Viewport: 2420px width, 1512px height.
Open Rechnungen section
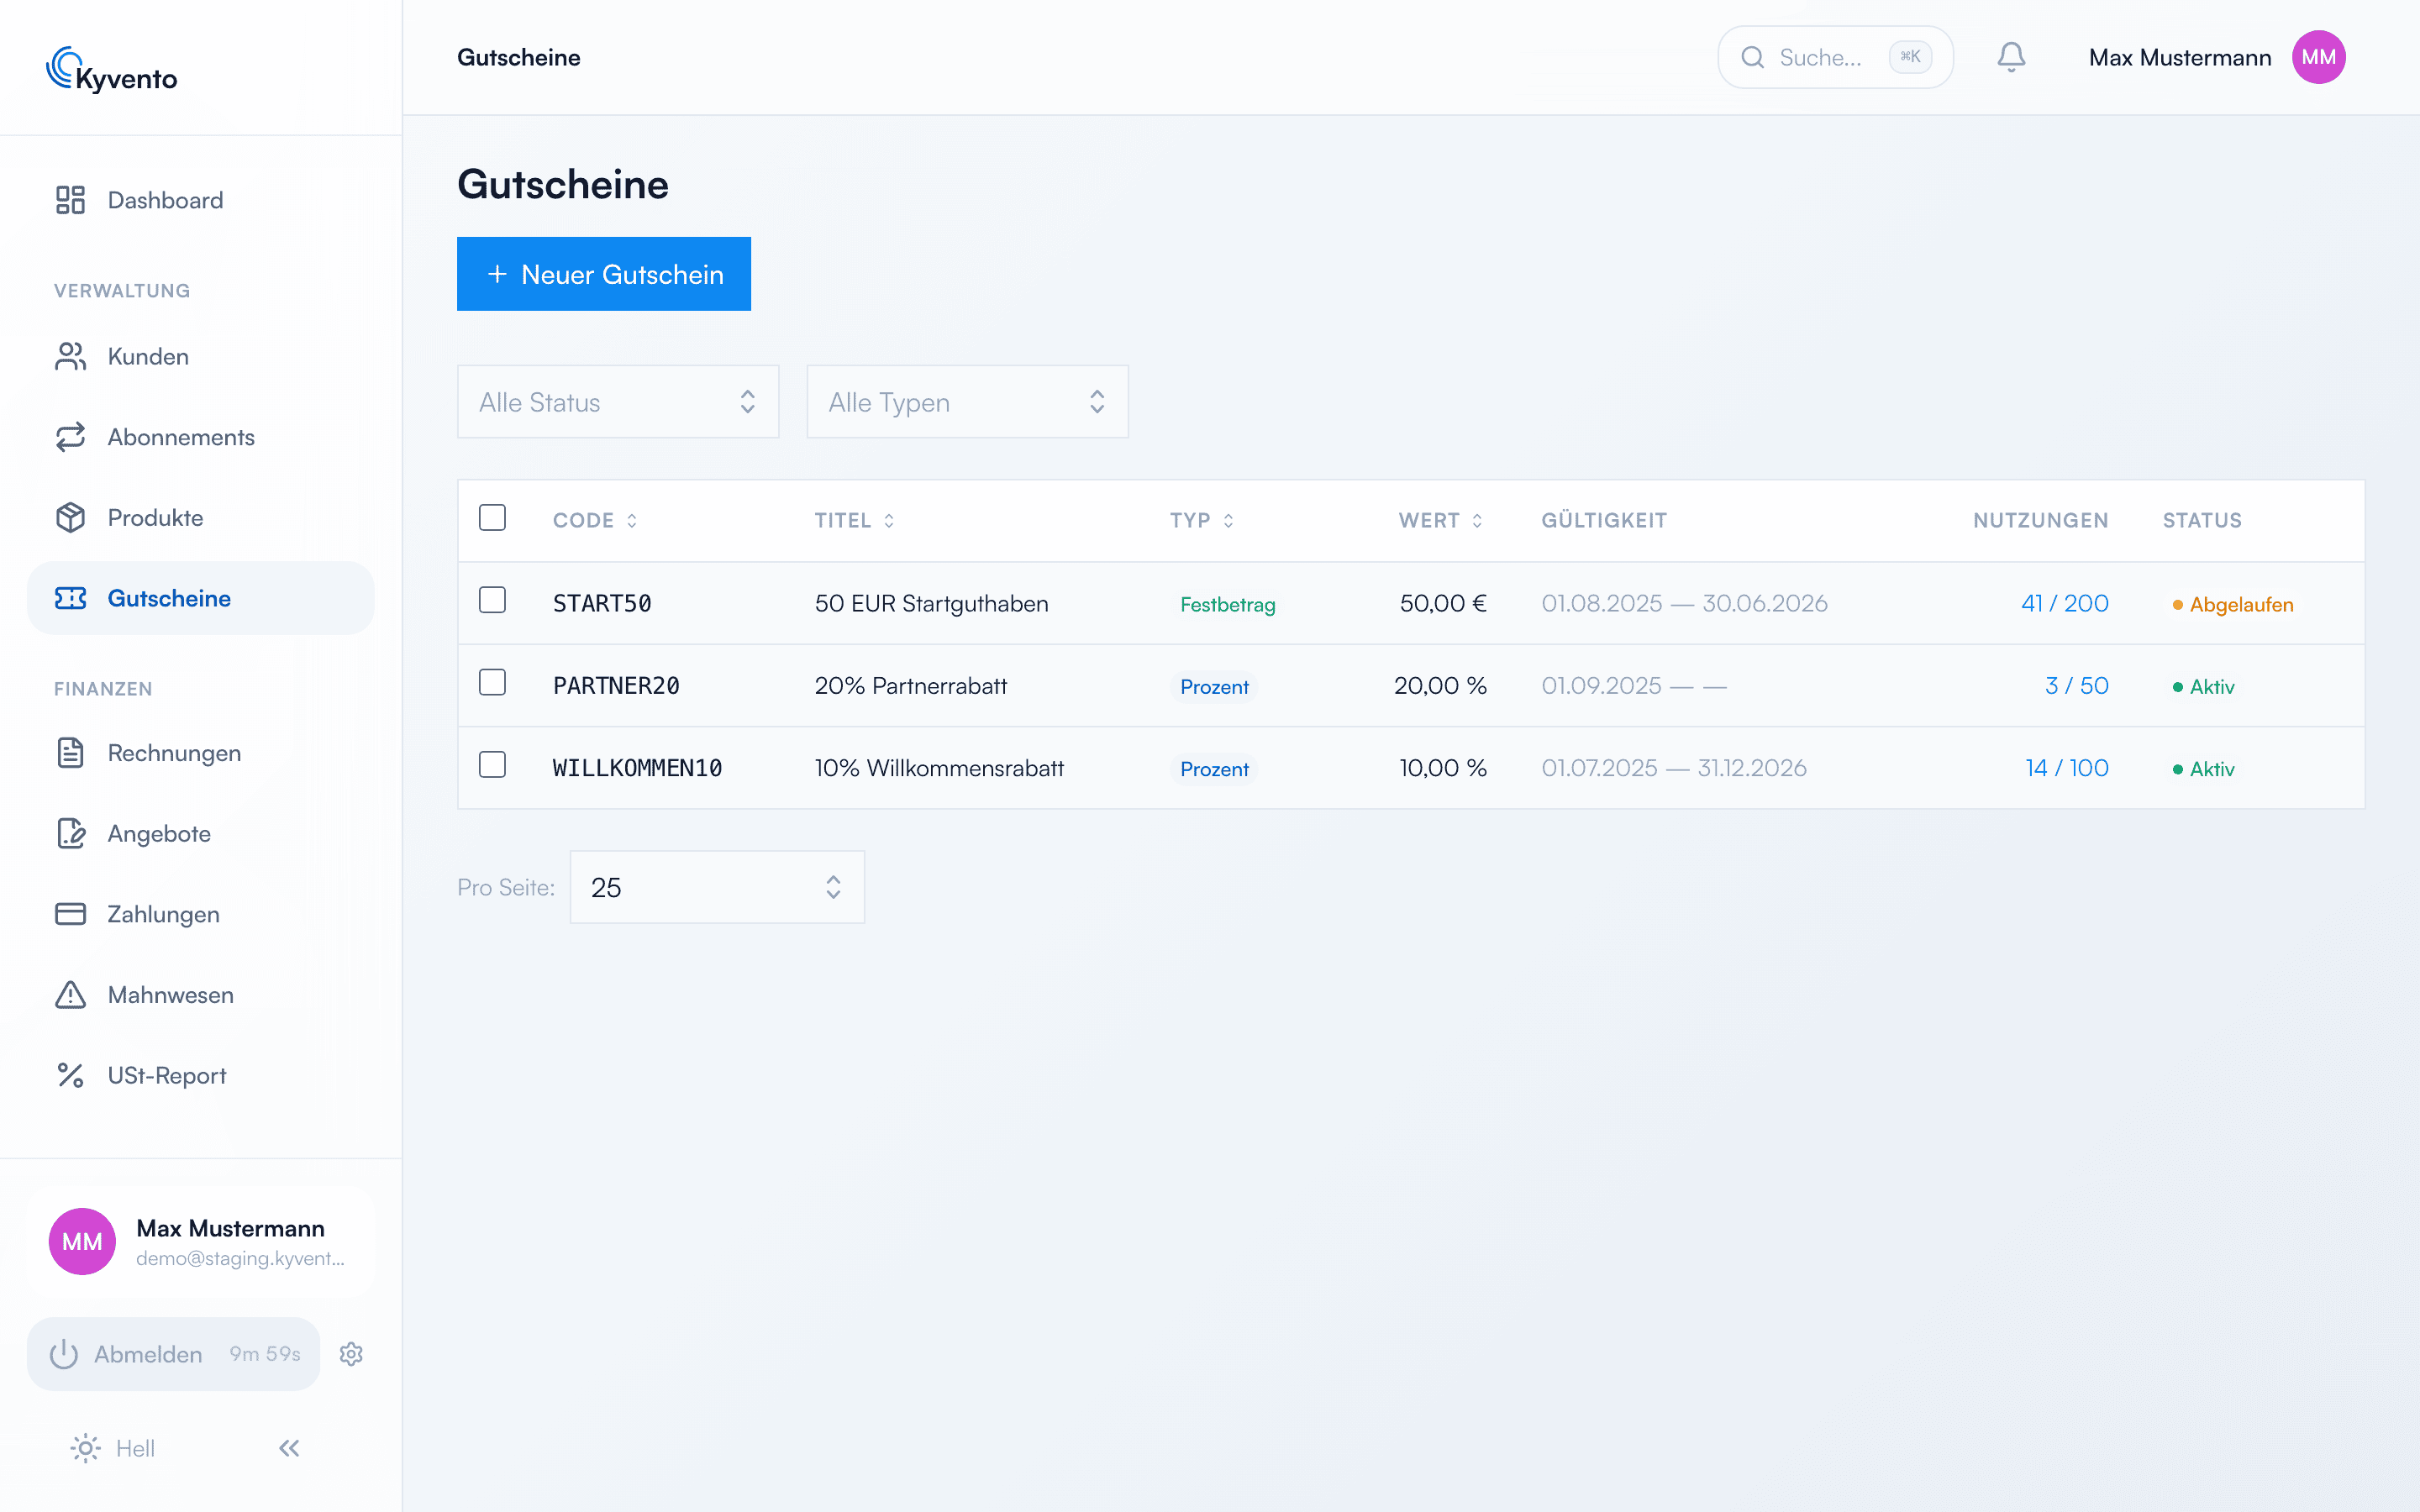coord(201,752)
